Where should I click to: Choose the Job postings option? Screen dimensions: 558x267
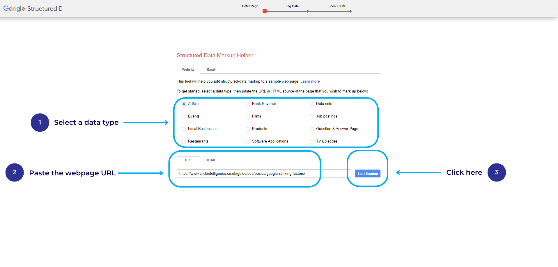(312, 117)
